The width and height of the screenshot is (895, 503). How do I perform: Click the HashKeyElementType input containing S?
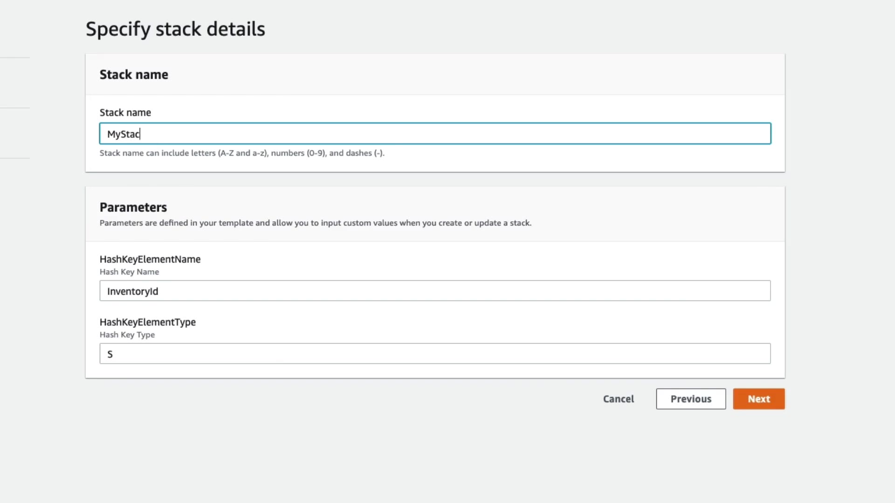point(434,353)
